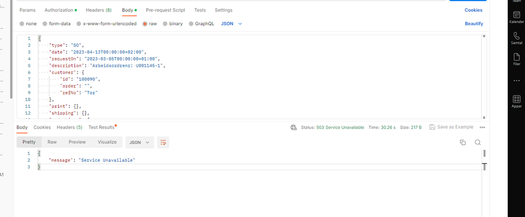
Task: Switch to the Params tab
Action: pos(27,10)
